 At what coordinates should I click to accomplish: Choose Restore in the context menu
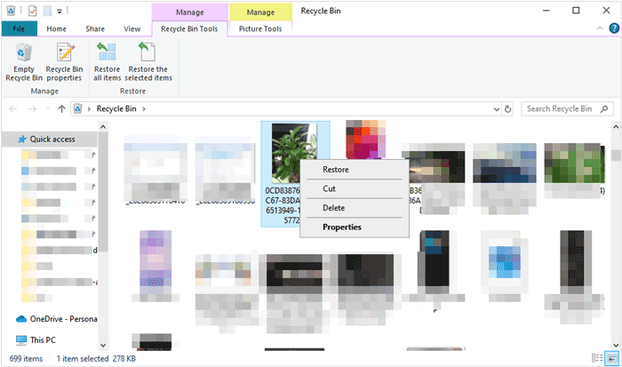(x=336, y=169)
